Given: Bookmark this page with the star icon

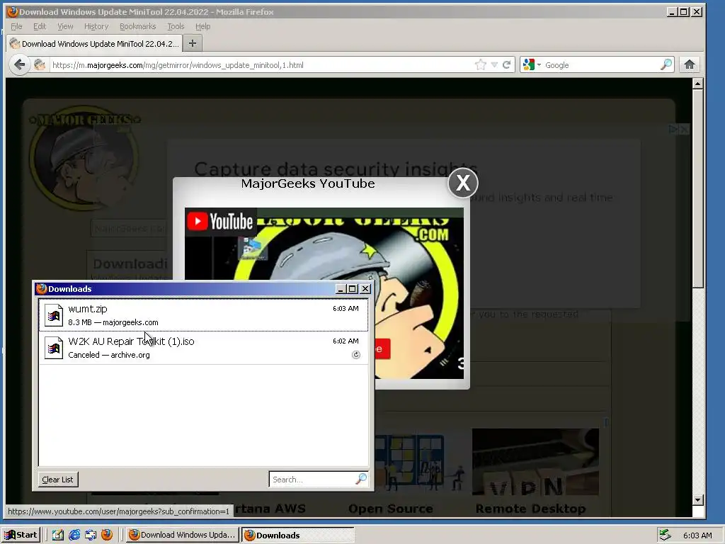Looking at the screenshot, I should pyautogui.click(x=481, y=64).
